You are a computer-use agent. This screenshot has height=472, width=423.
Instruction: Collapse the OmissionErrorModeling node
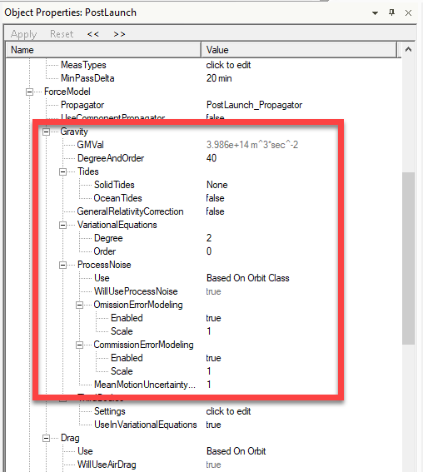point(79,306)
